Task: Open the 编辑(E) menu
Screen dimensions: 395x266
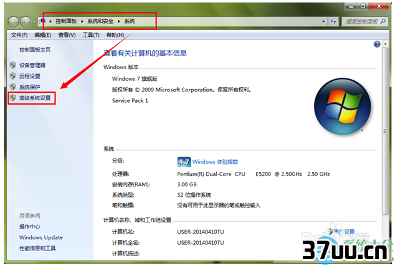Action: [43, 35]
